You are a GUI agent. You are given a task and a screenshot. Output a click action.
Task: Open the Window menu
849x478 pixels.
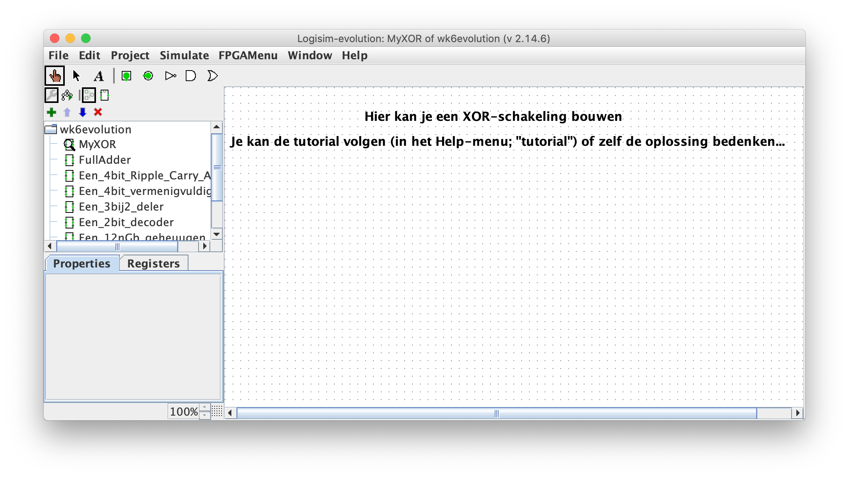(x=310, y=55)
